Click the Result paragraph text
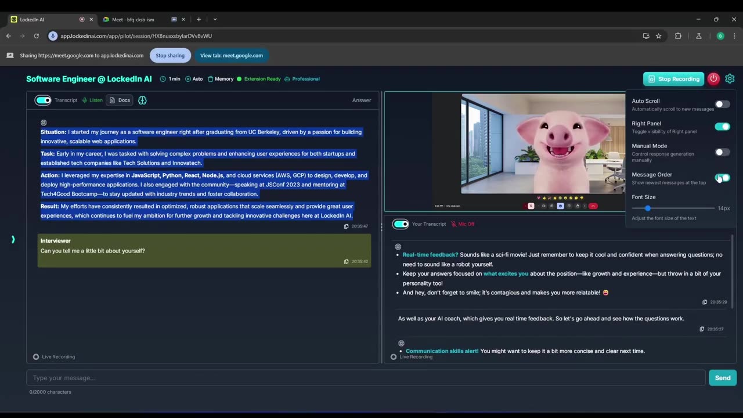The width and height of the screenshot is (743, 418). point(197,211)
